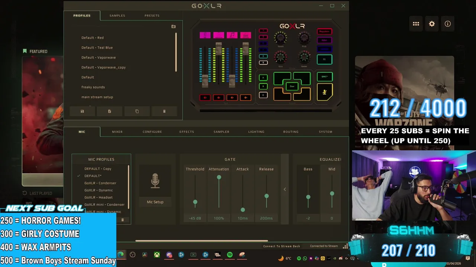
Task: Switch to the Routing tab
Action: [x=291, y=132]
